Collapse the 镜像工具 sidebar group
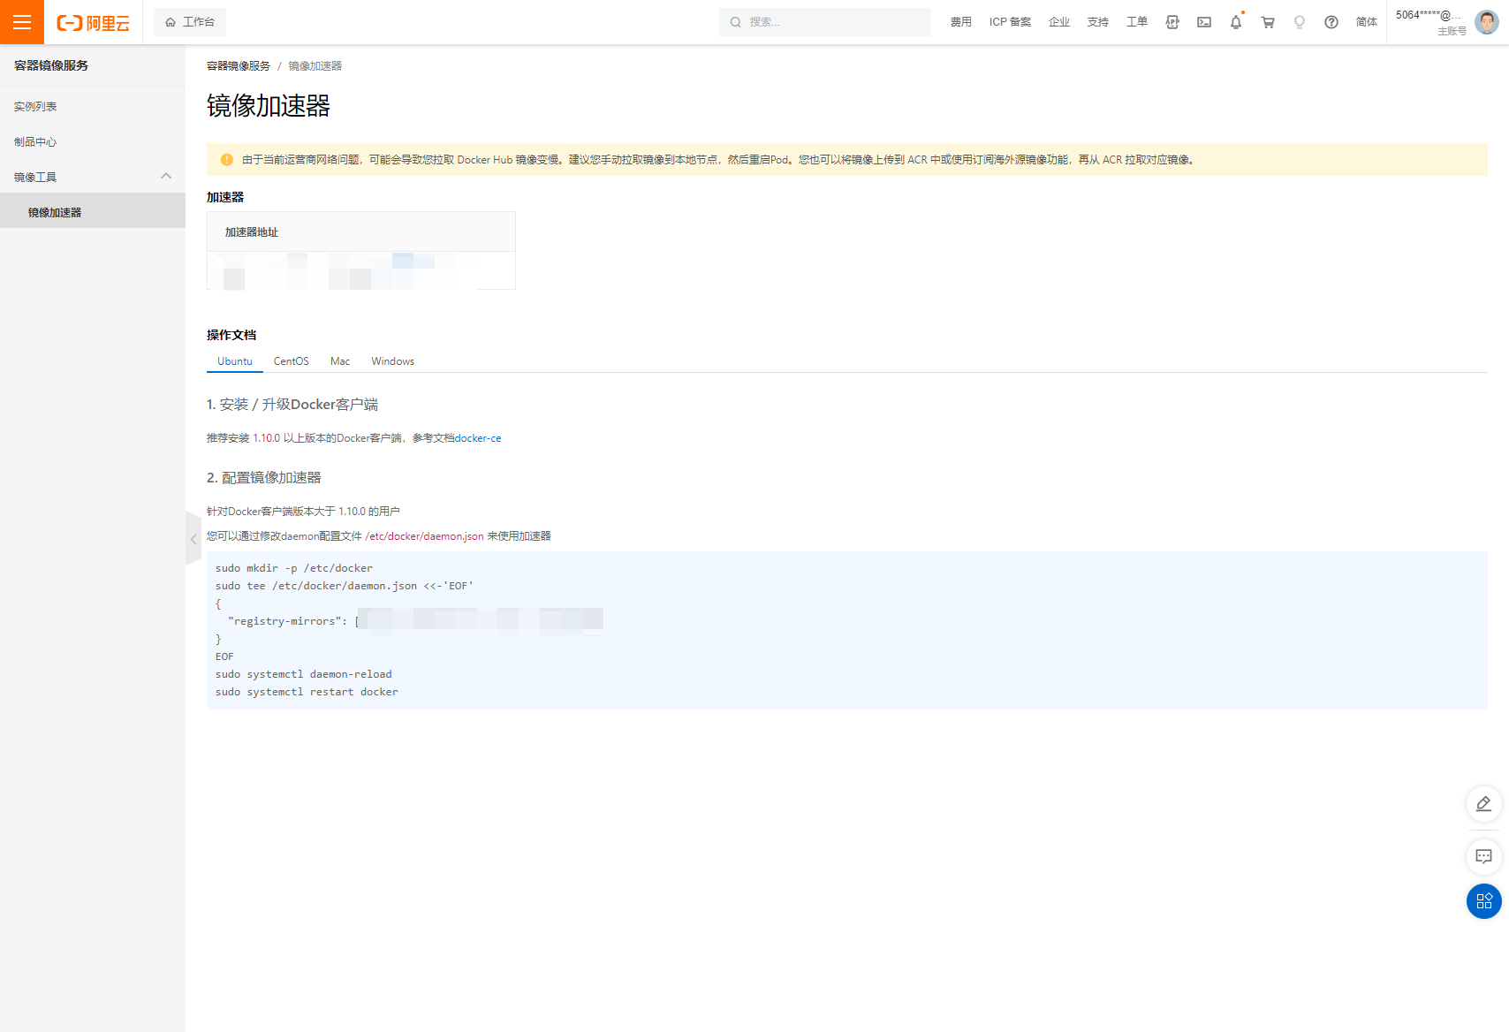The height and width of the screenshot is (1032, 1509). click(x=166, y=177)
